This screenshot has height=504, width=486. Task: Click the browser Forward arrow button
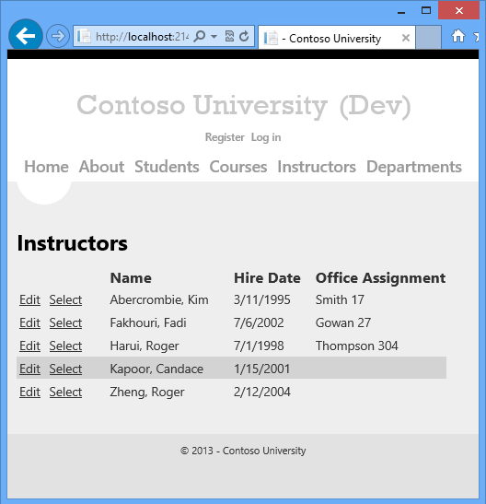click(58, 36)
